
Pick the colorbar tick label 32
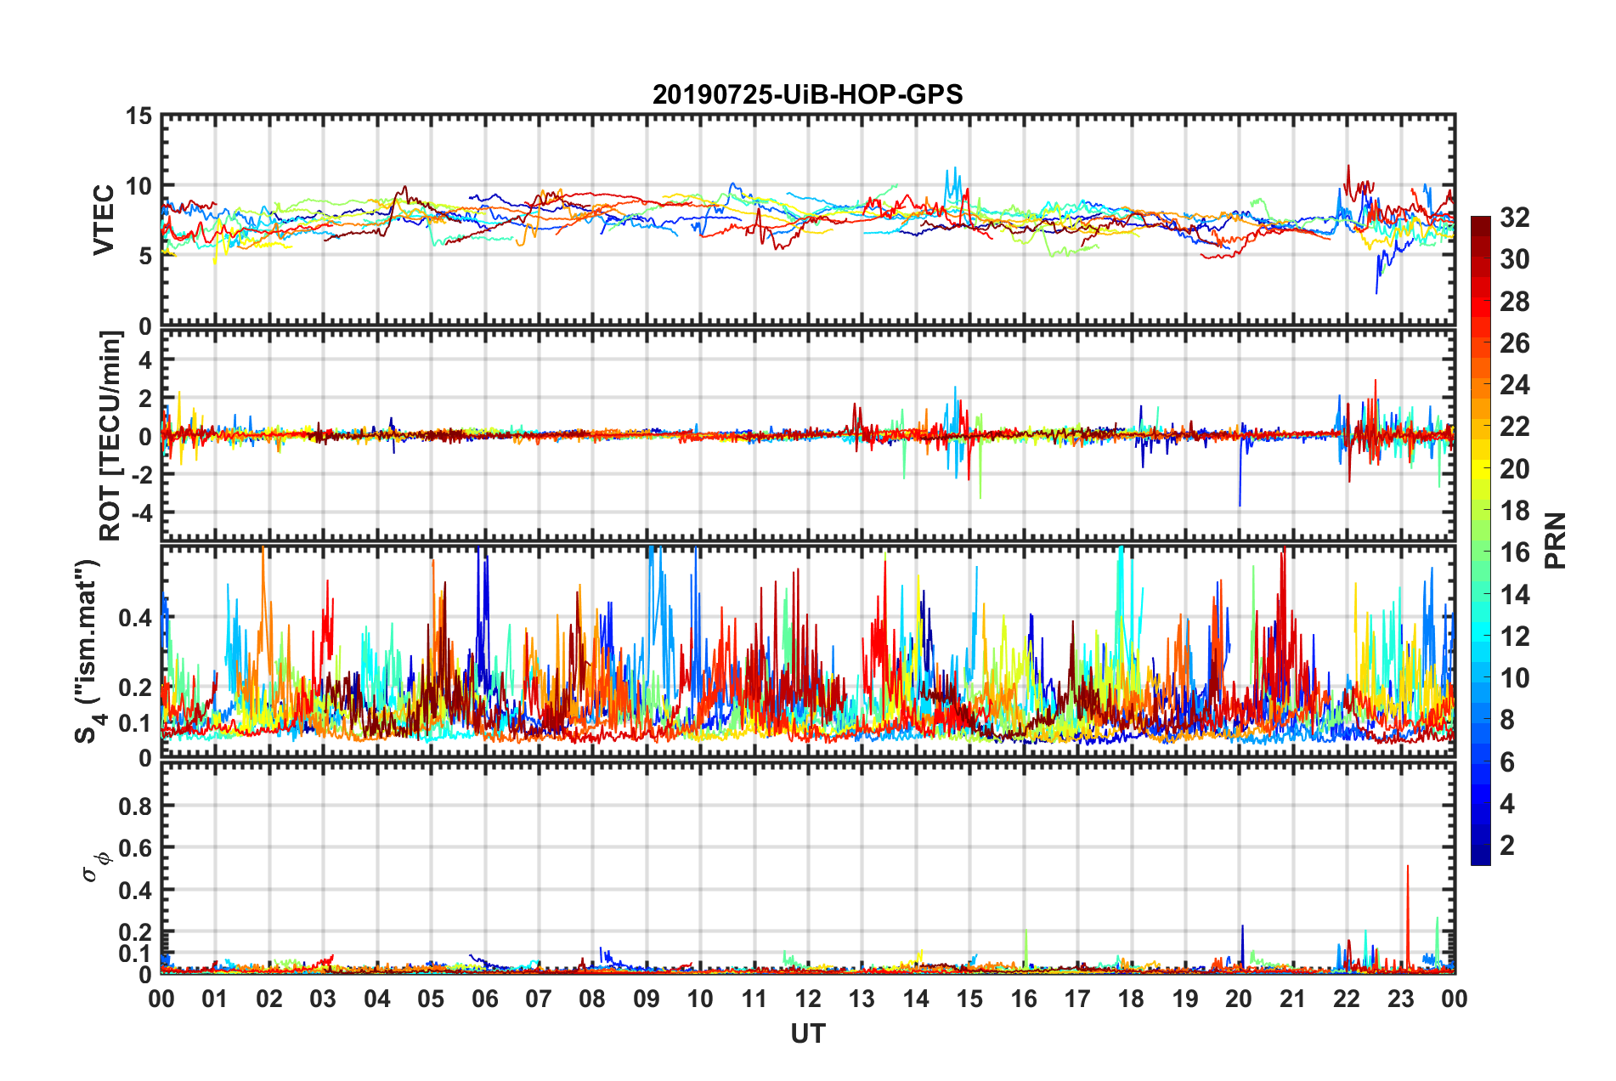pyautogui.click(x=1514, y=218)
